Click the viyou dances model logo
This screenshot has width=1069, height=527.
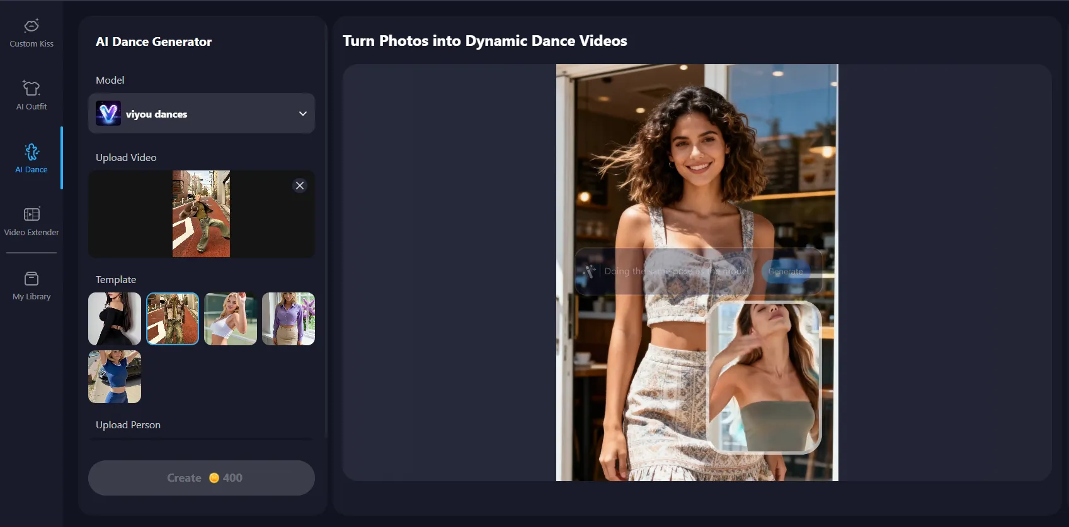108,114
